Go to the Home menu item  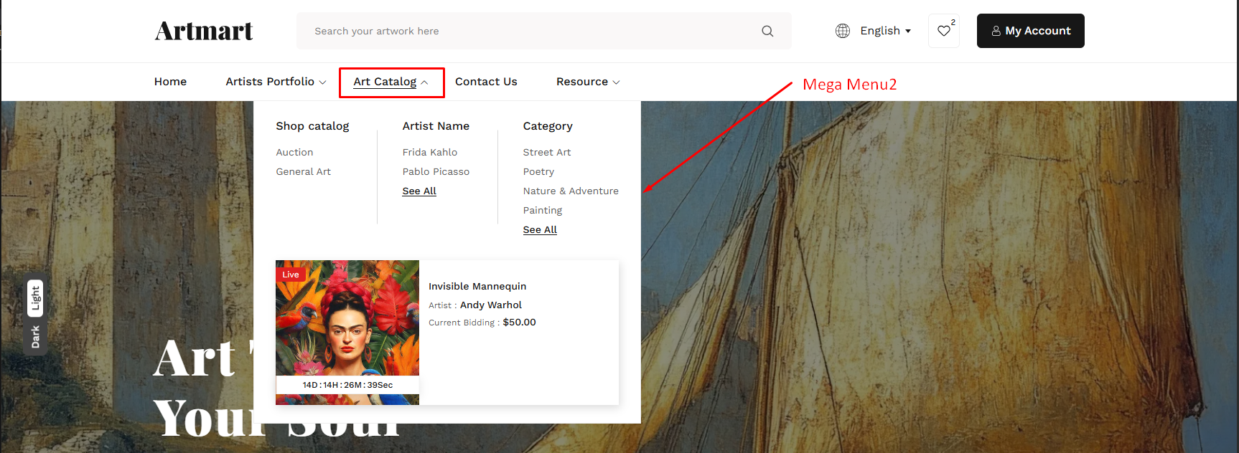[170, 82]
